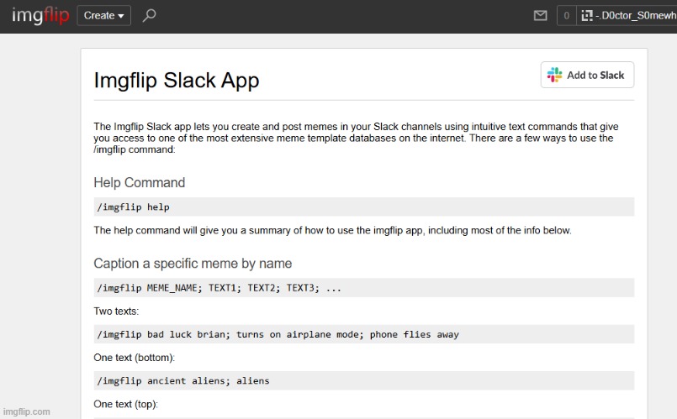Click "Caption a specific meme by name" heading
Screen dimensions: 677x419
coord(193,264)
